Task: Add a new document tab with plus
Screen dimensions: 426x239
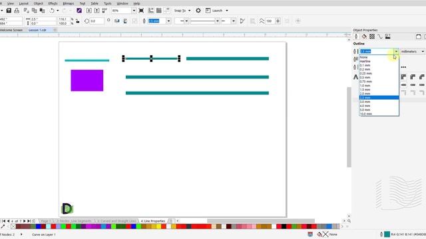Action: 55,30
